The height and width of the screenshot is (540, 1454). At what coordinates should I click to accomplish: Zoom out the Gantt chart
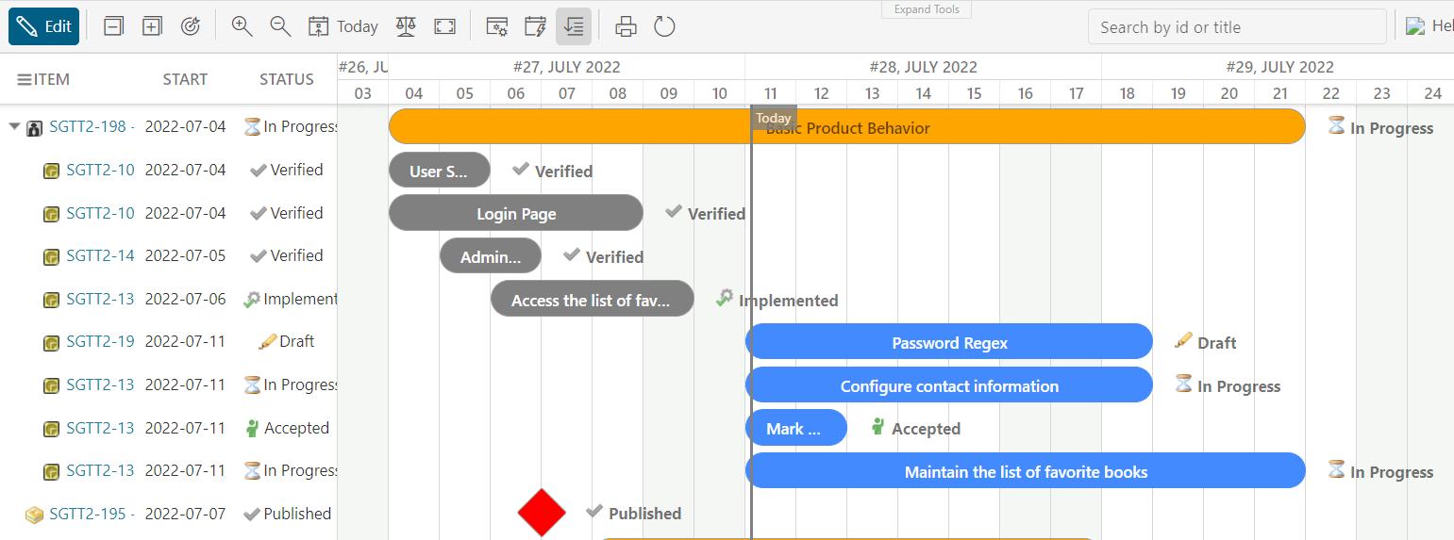tap(280, 26)
